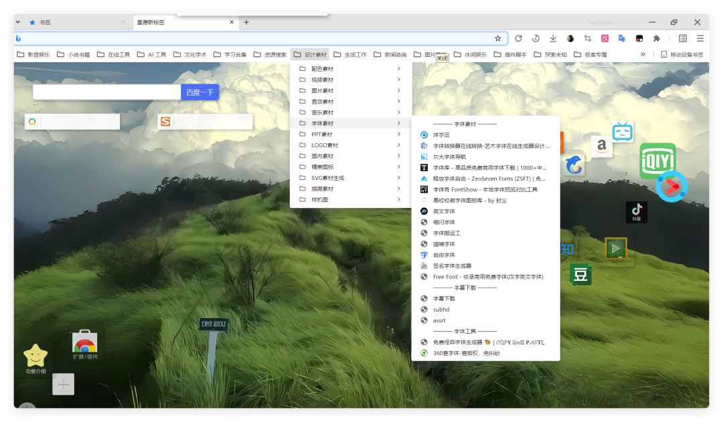723x422 pixels.
Task: Click the dark moon theme extension icon
Action: (x=570, y=38)
